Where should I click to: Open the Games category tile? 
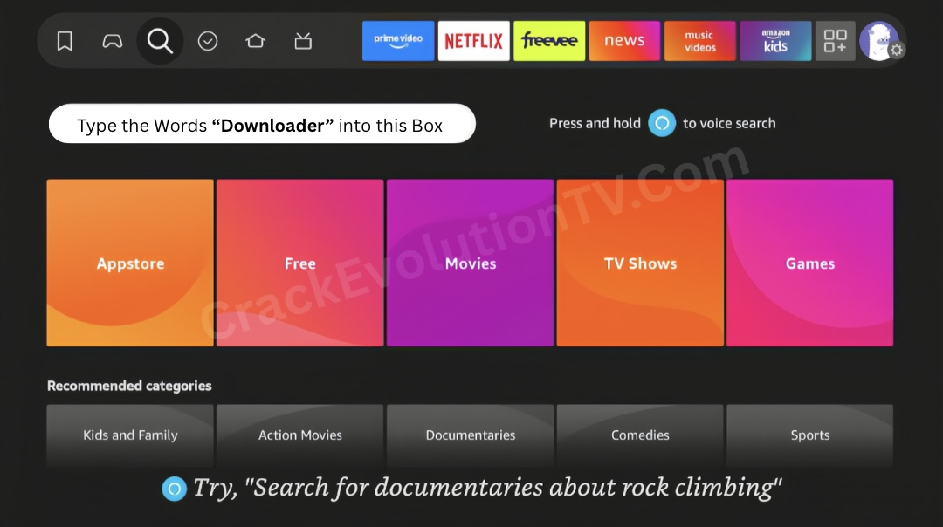[810, 263]
